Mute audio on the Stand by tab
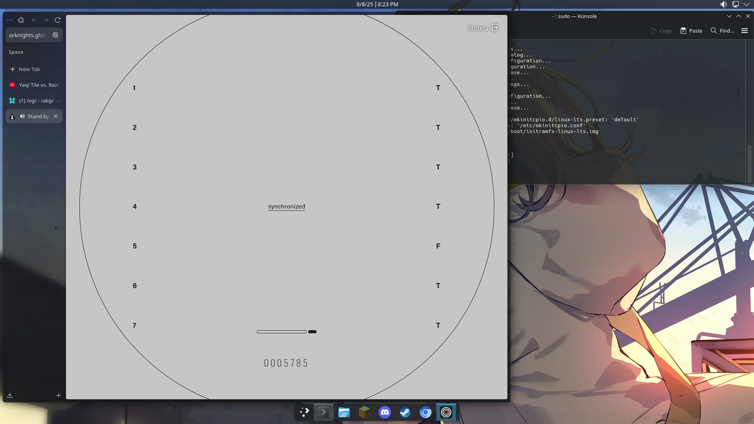 (22, 116)
